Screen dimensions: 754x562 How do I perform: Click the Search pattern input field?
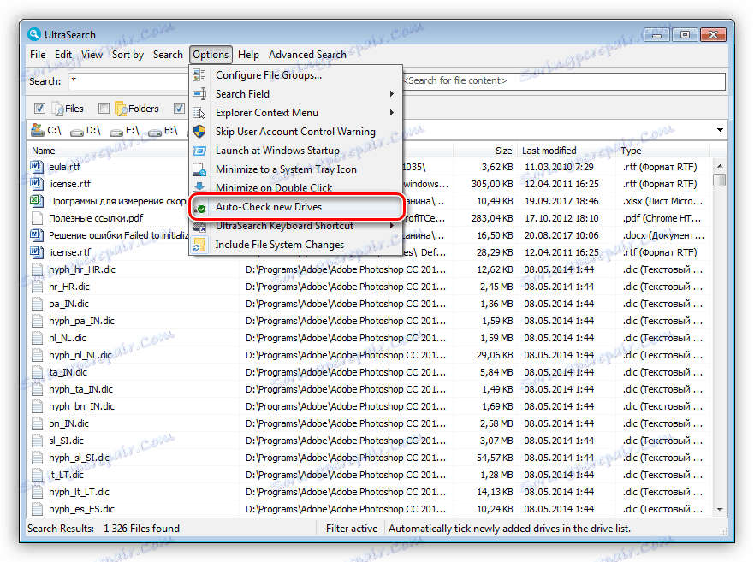[128, 81]
